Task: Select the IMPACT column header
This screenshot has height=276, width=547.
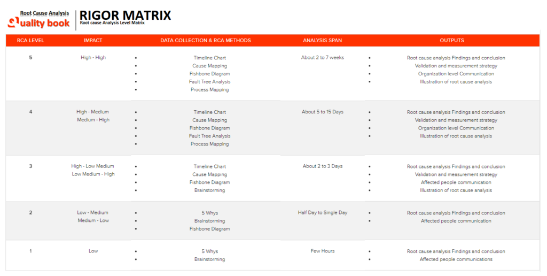Action: pyautogui.click(x=93, y=40)
